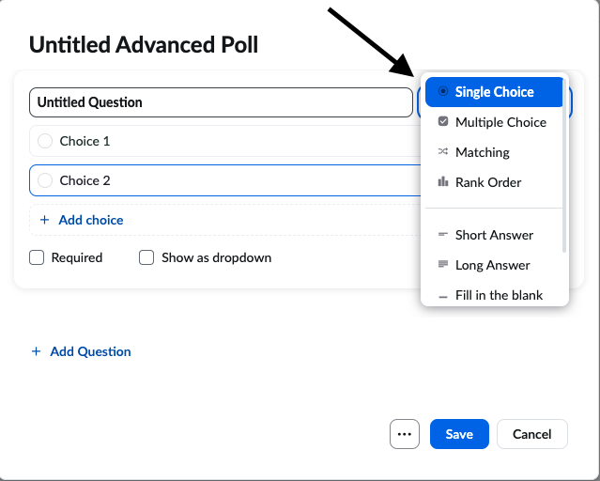Enable the Required checkbox
The image size is (600, 481).
(x=38, y=257)
